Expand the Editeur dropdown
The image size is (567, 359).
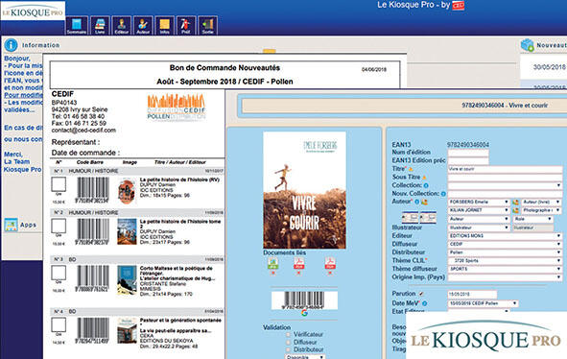click(505, 235)
